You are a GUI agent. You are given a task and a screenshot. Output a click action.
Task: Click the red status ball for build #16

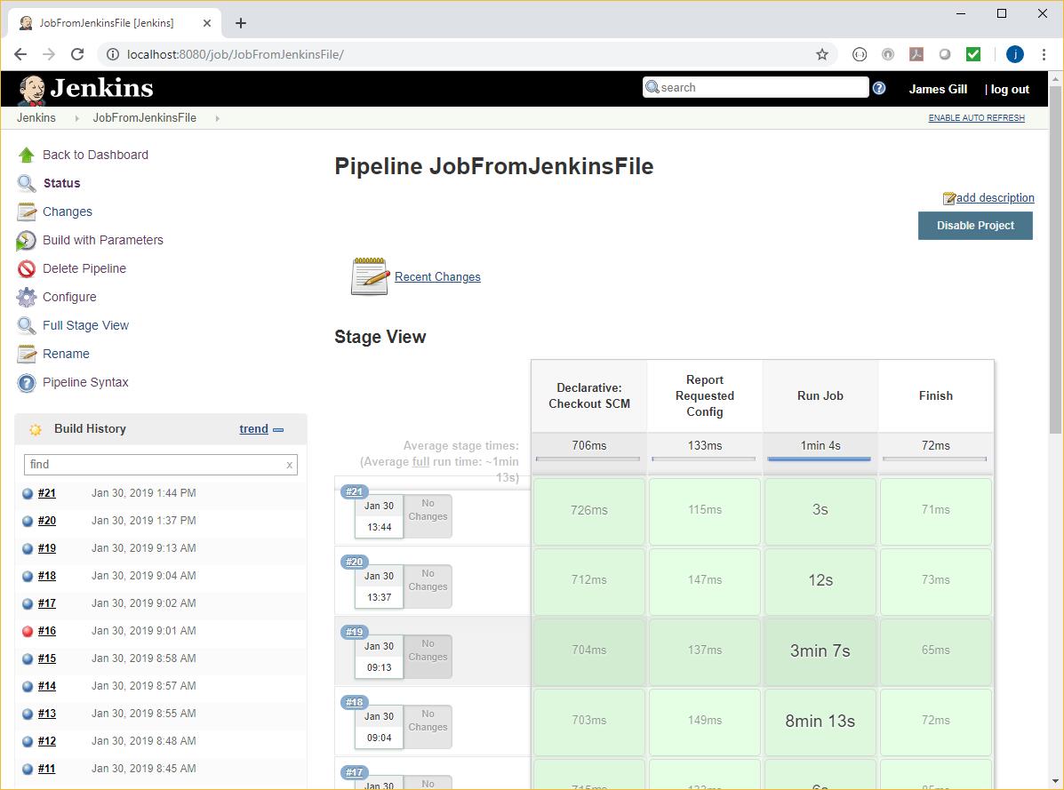28,632
